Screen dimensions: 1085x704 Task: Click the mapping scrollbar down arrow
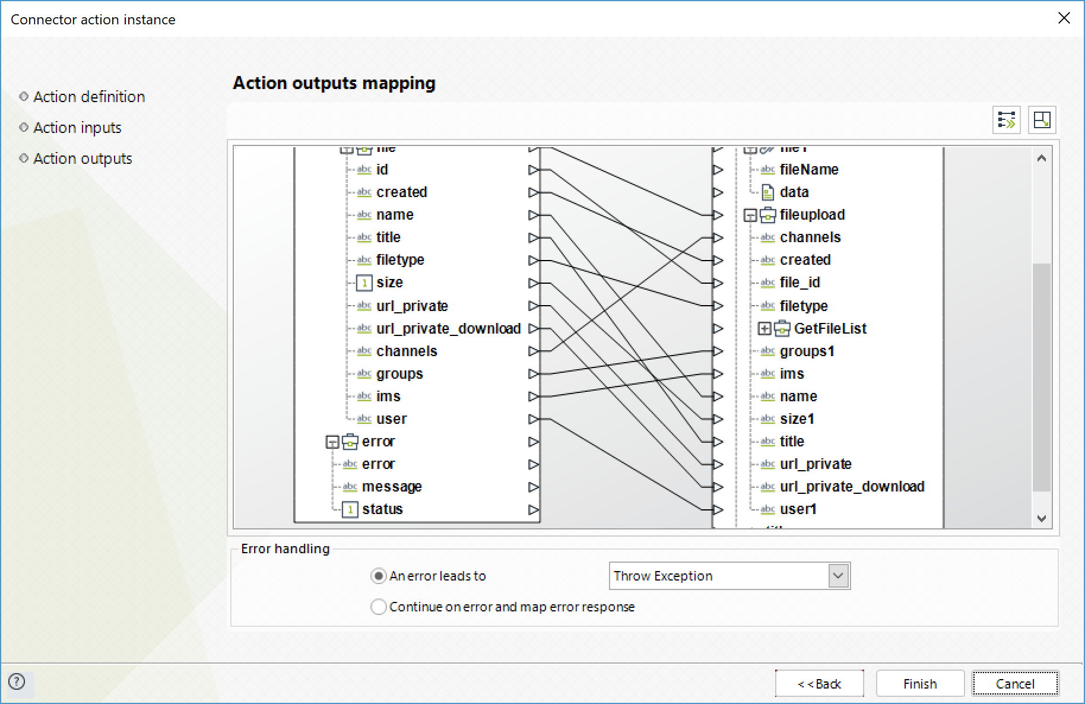pyautogui.click(x=1042, y=518)
